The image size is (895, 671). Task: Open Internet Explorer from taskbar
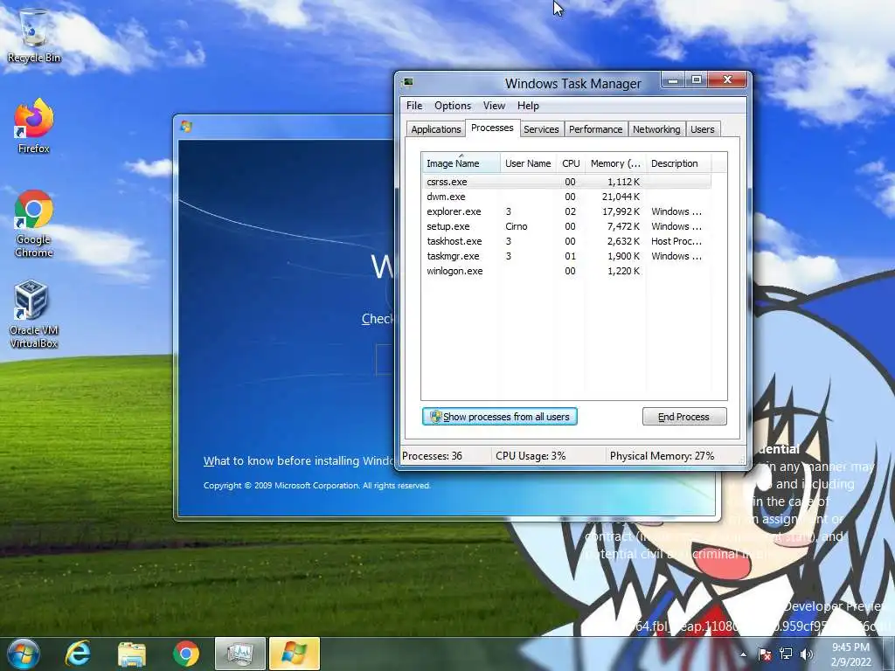[77, 654]
